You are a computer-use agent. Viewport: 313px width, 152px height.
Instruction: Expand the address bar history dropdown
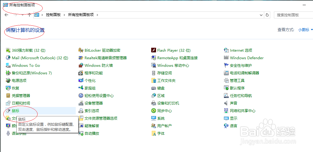pos(261,15)
